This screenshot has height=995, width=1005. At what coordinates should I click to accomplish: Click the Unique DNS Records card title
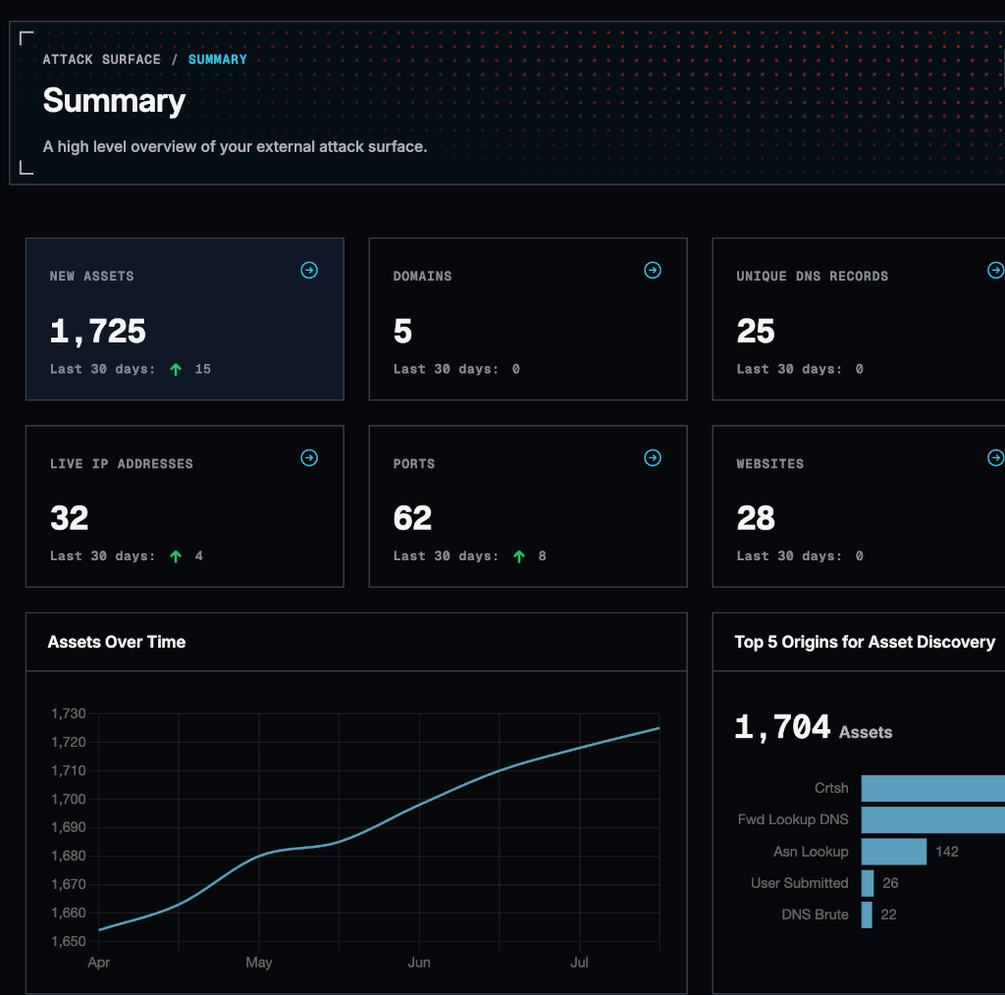click(812, 276)
